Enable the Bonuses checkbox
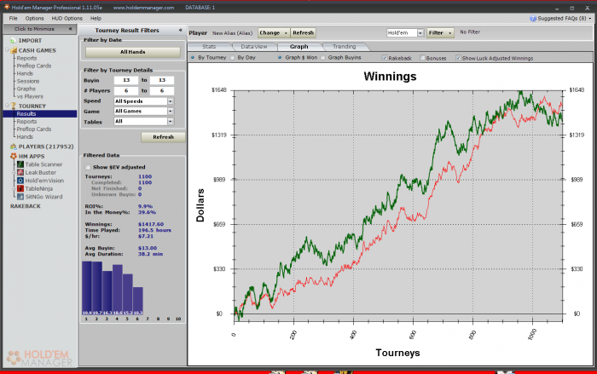The height and width of the screenshot is (374, 597). pyautogui.click(x=422, y=58)
